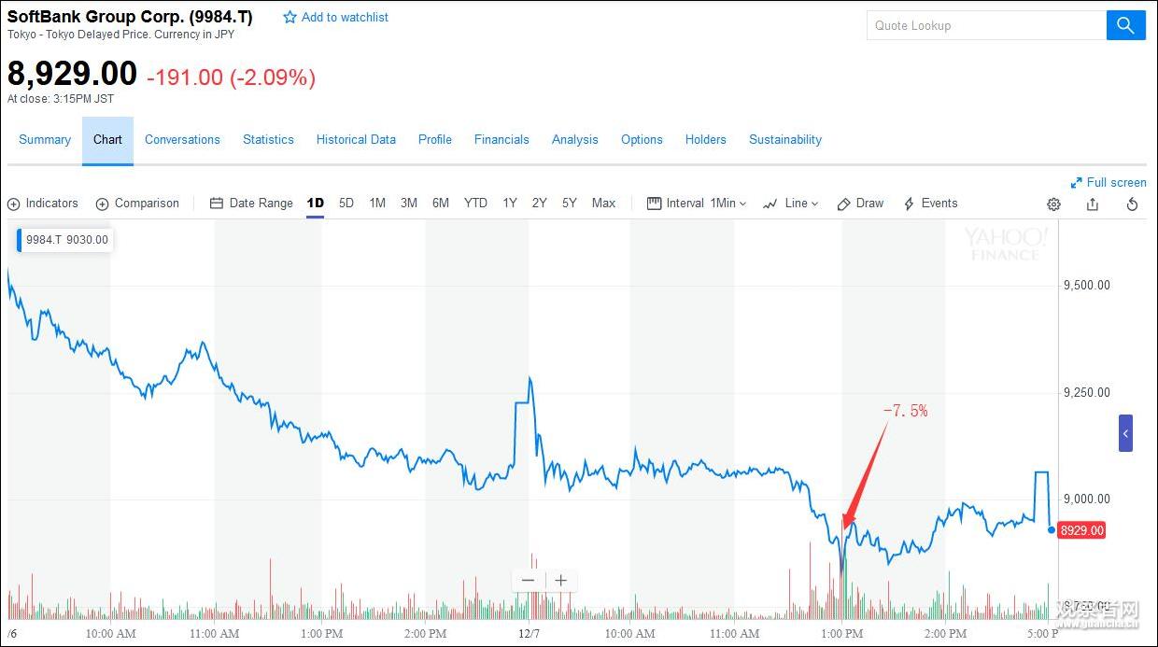Screen dimensions: 1158x647
Task: Click the share chart icon
Action: pyautogui.click(x=1093, y=204)
